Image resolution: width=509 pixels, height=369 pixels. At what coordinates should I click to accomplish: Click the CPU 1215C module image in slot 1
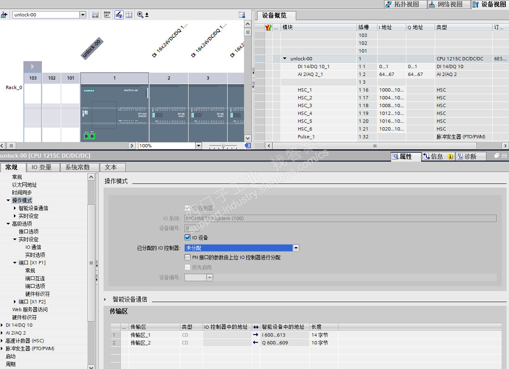click(115, 113)
